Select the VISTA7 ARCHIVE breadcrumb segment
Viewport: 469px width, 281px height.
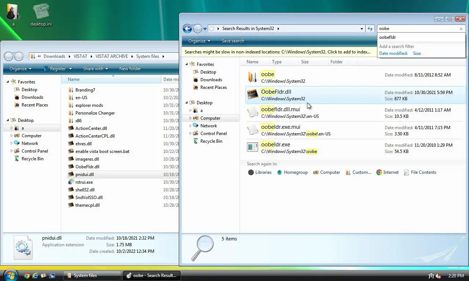[x=112, y=56]
